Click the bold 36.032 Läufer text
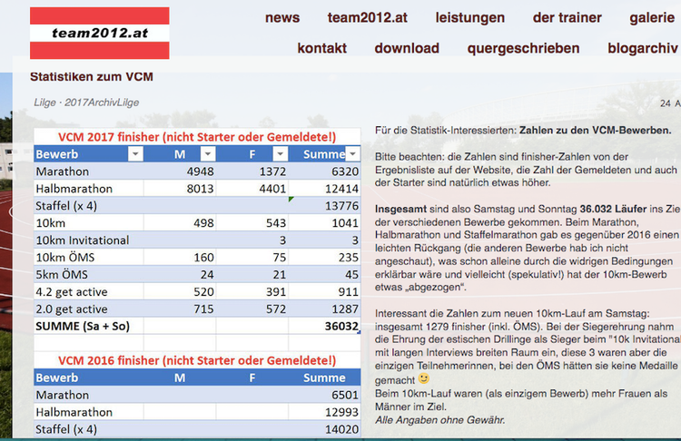This screenshot has width=681, height=441. pyautogui.click(x=613, y=209)
